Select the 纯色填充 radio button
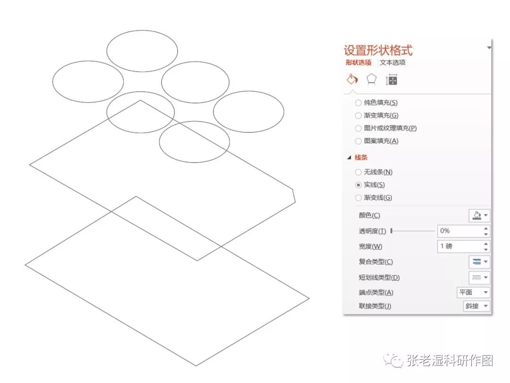This screenshot has width=510, height=383. pyautogui.click(x=358, y=103)
